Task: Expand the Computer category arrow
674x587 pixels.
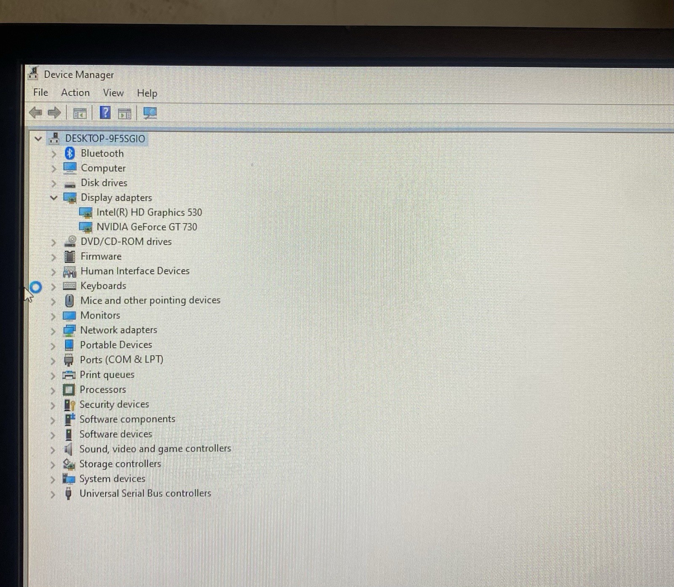Action: pos(53,168)
